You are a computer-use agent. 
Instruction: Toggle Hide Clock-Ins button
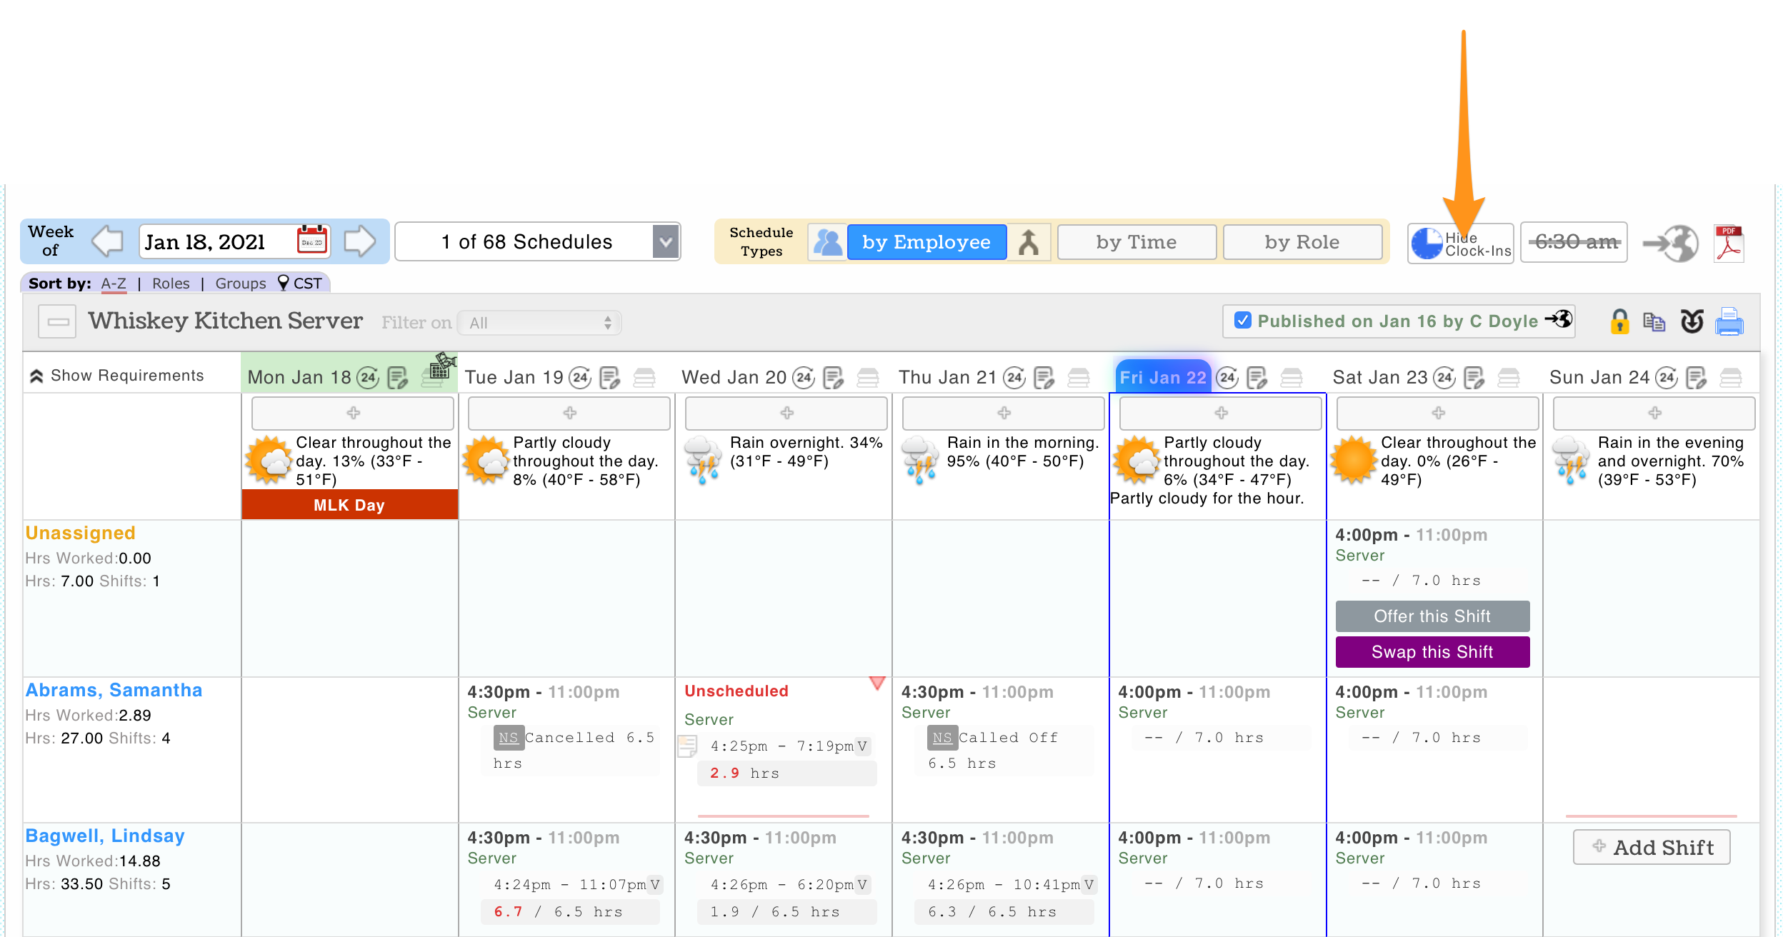coord(1460,244)
